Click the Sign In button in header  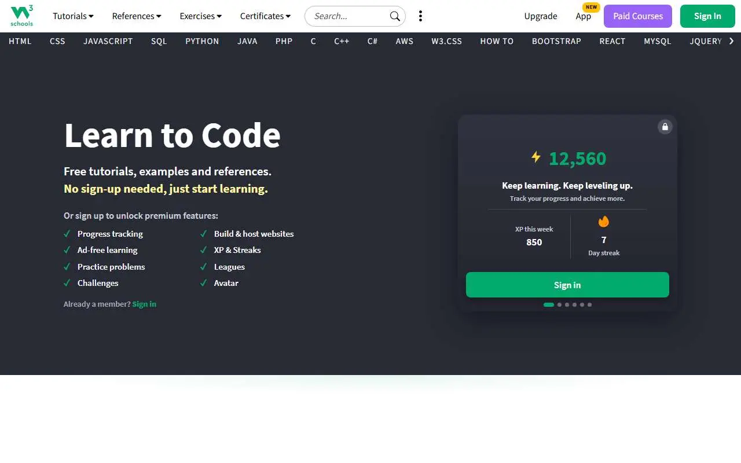[x=707, y=16]
